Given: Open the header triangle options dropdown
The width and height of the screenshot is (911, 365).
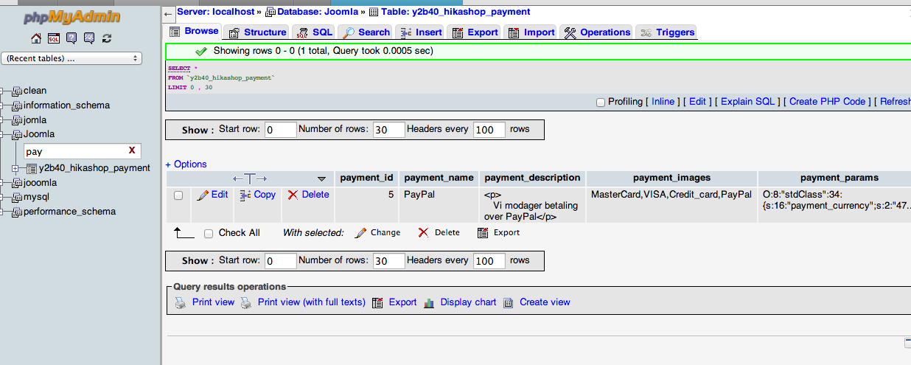Looking at the screenshot, I should [x=321, y=178].
